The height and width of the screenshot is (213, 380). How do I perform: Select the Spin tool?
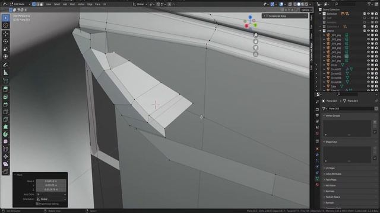coord(5,134)
